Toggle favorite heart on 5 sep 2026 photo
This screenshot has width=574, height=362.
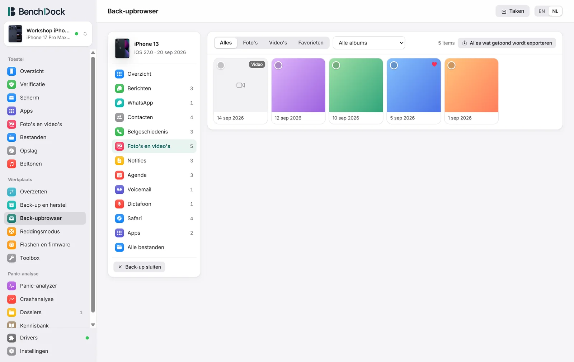(434, 64)
